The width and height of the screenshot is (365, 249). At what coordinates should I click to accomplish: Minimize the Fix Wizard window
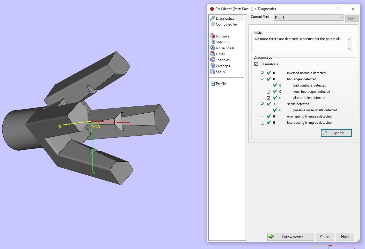click(x=325, y=9)
